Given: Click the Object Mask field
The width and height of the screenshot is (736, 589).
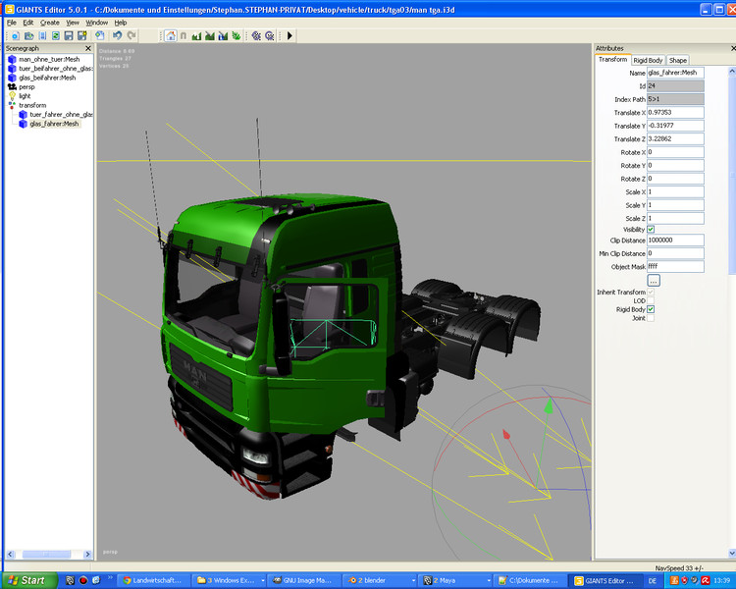Looking at the screenshot, I should coord(675,266).
